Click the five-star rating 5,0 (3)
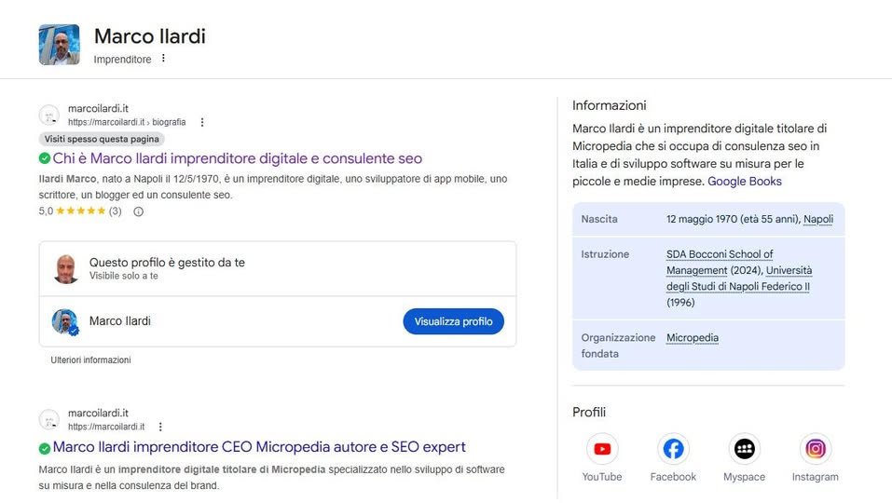892x503 pixels. coord(80,211)
